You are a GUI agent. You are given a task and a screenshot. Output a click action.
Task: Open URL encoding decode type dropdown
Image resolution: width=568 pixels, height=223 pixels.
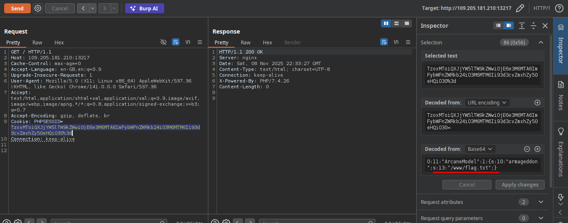coord(487,102)
